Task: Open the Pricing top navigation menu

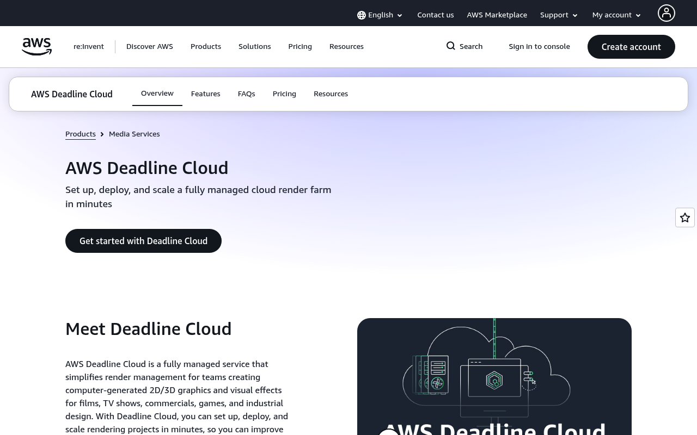Action: pos(300,47)
